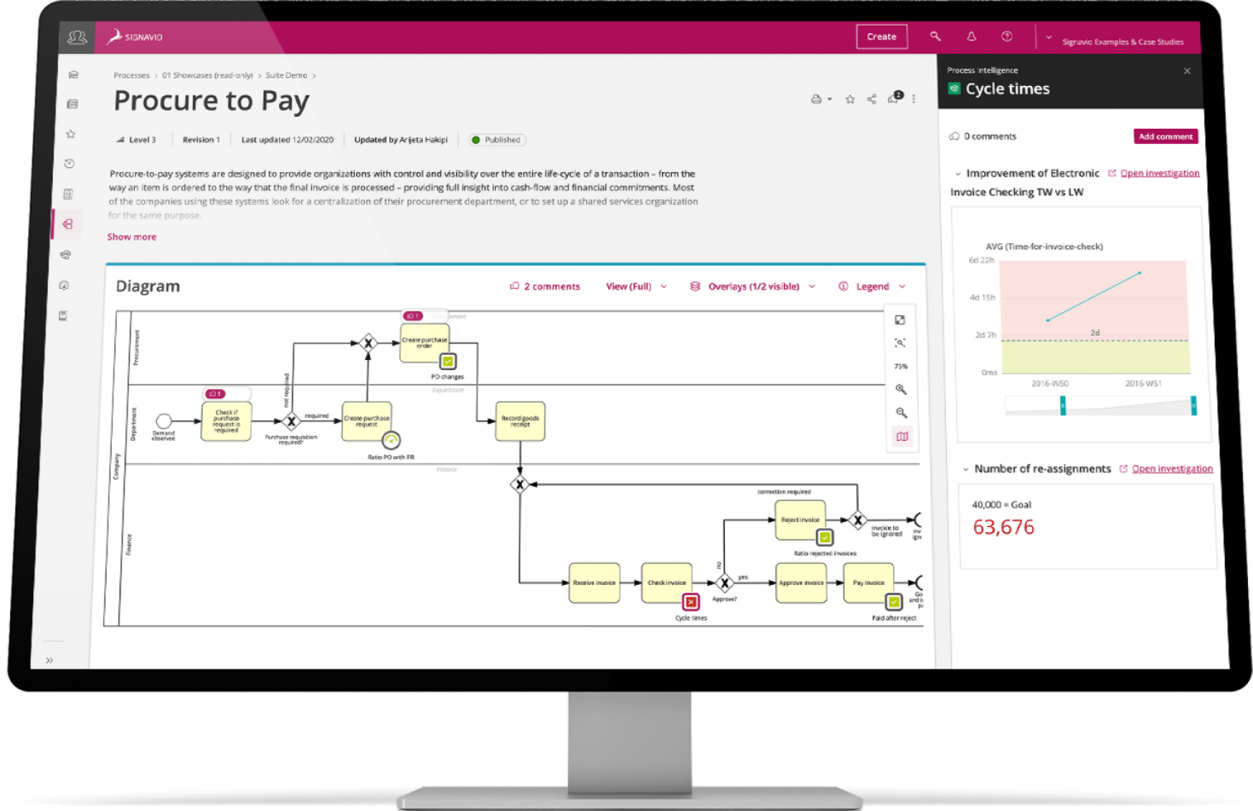Open the share icon next to the star
Viewport: 1253px width, 811px height.
tap(870, 99)
